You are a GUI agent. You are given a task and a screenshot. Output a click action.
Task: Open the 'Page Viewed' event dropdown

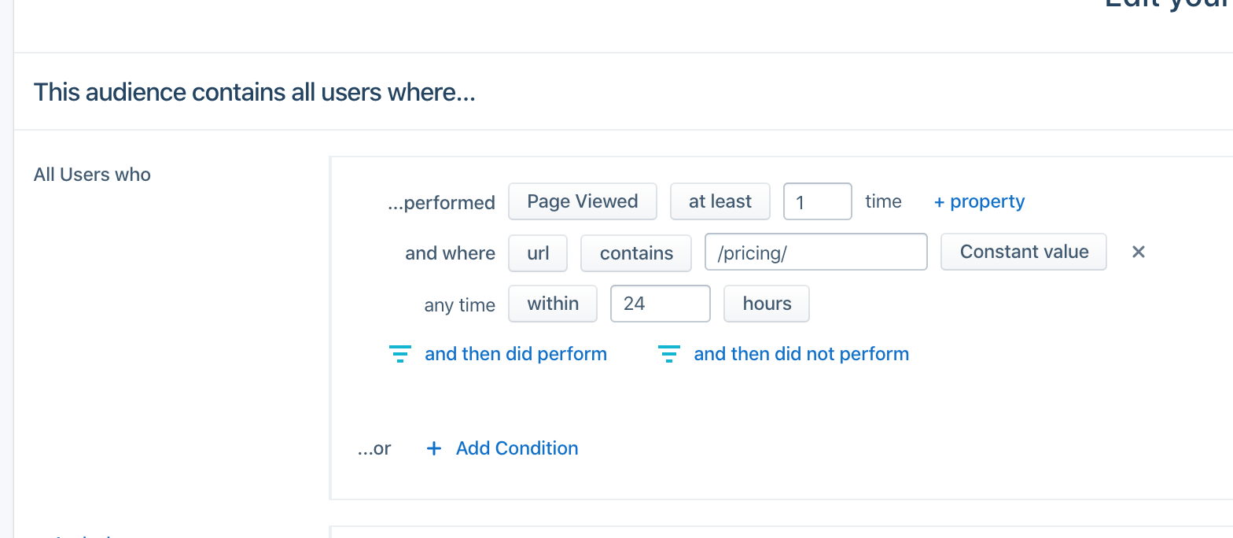coord(582,201)
